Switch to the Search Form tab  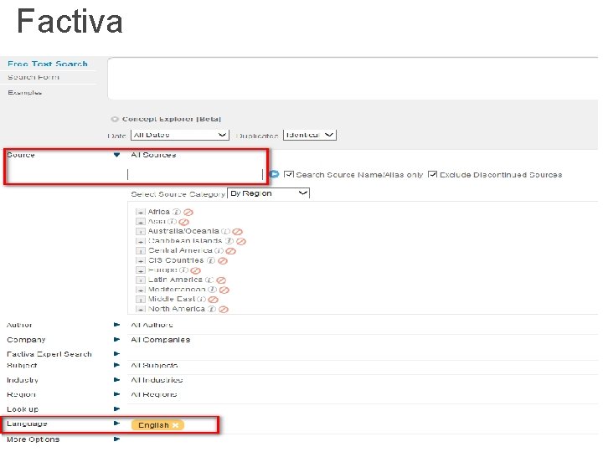(33, 77)
